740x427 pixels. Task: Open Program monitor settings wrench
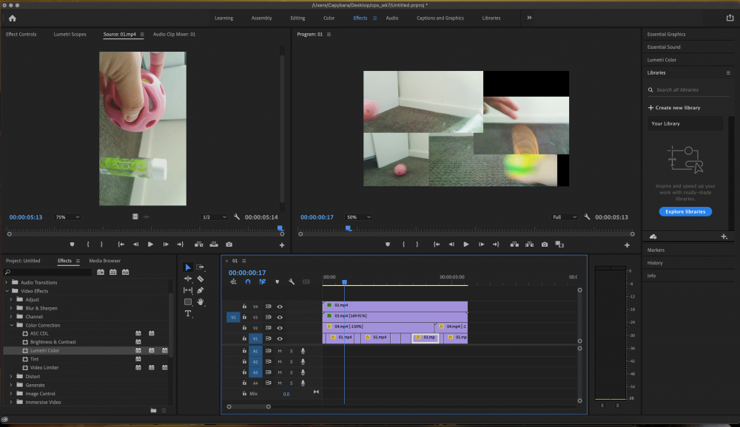587,216
